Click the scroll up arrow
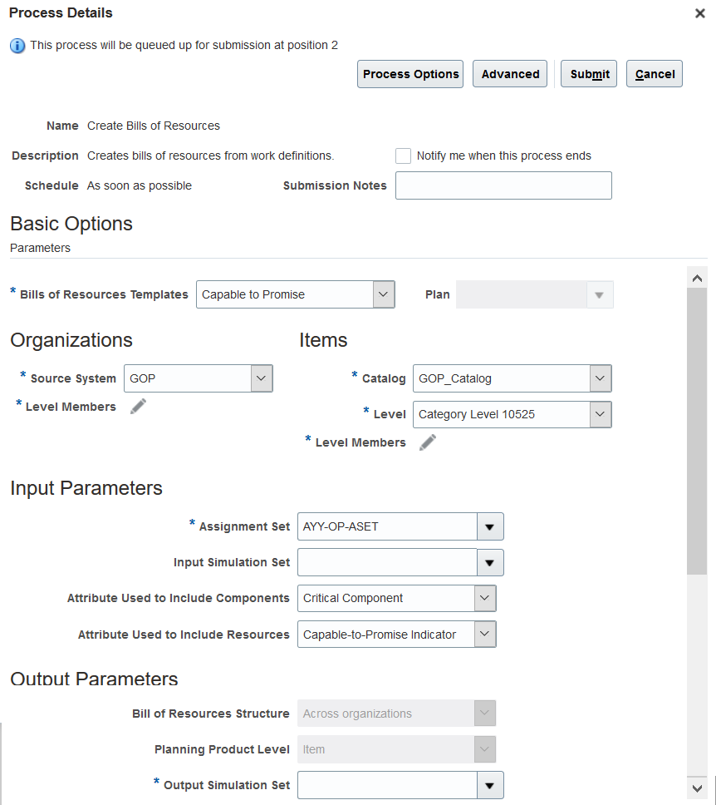This screenshot has width=716, height=805. coord(697,279)
